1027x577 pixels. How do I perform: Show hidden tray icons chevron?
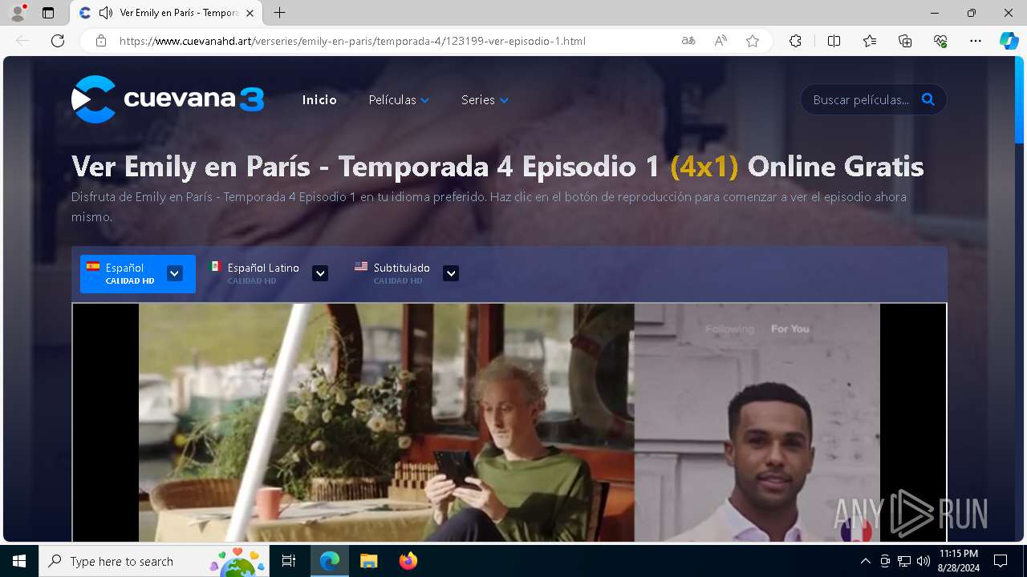[x=865, y=561]
